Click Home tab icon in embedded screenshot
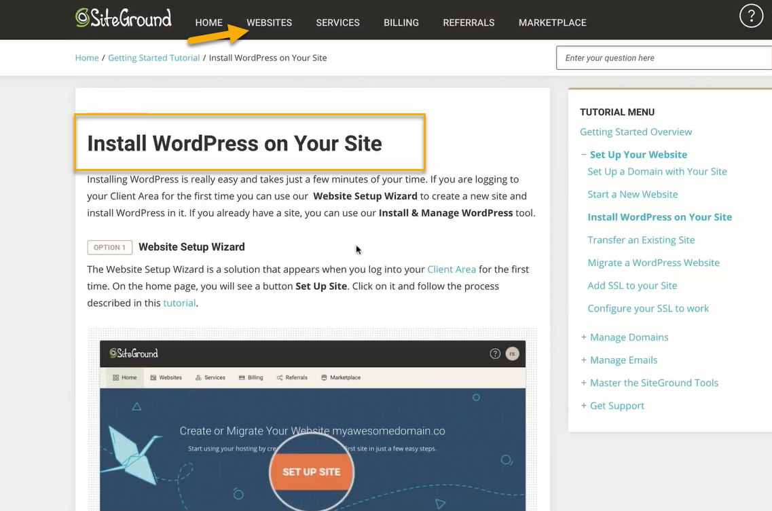 tap(115, 377)
